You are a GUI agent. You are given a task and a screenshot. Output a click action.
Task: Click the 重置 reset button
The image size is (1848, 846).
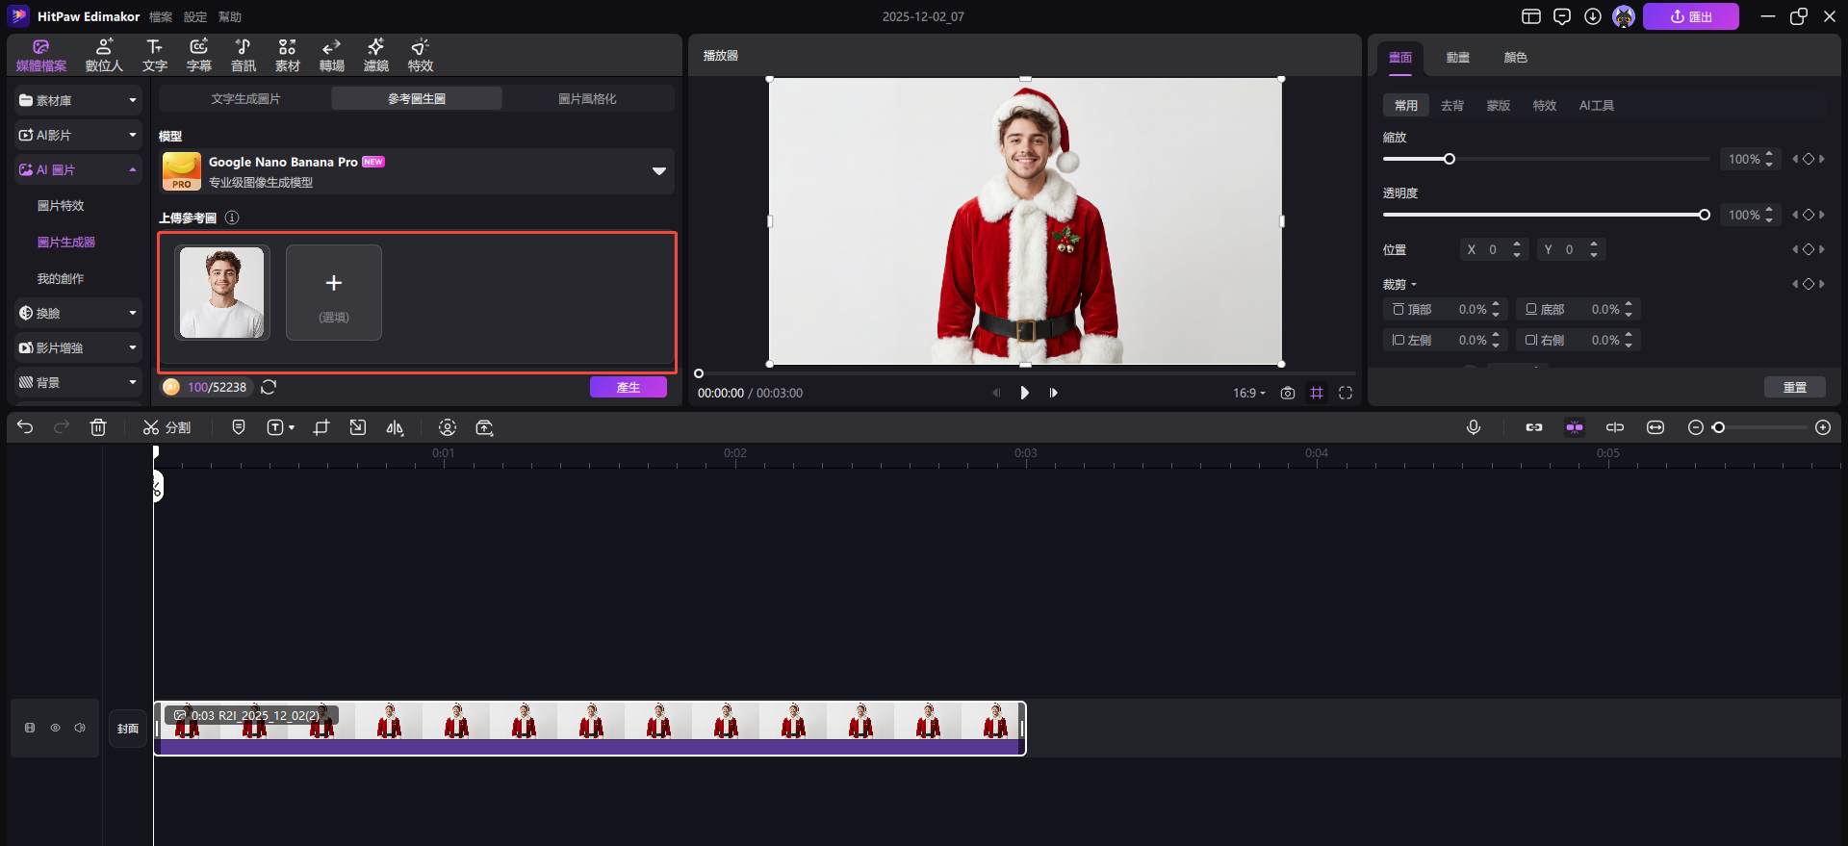pos(1794,387)
